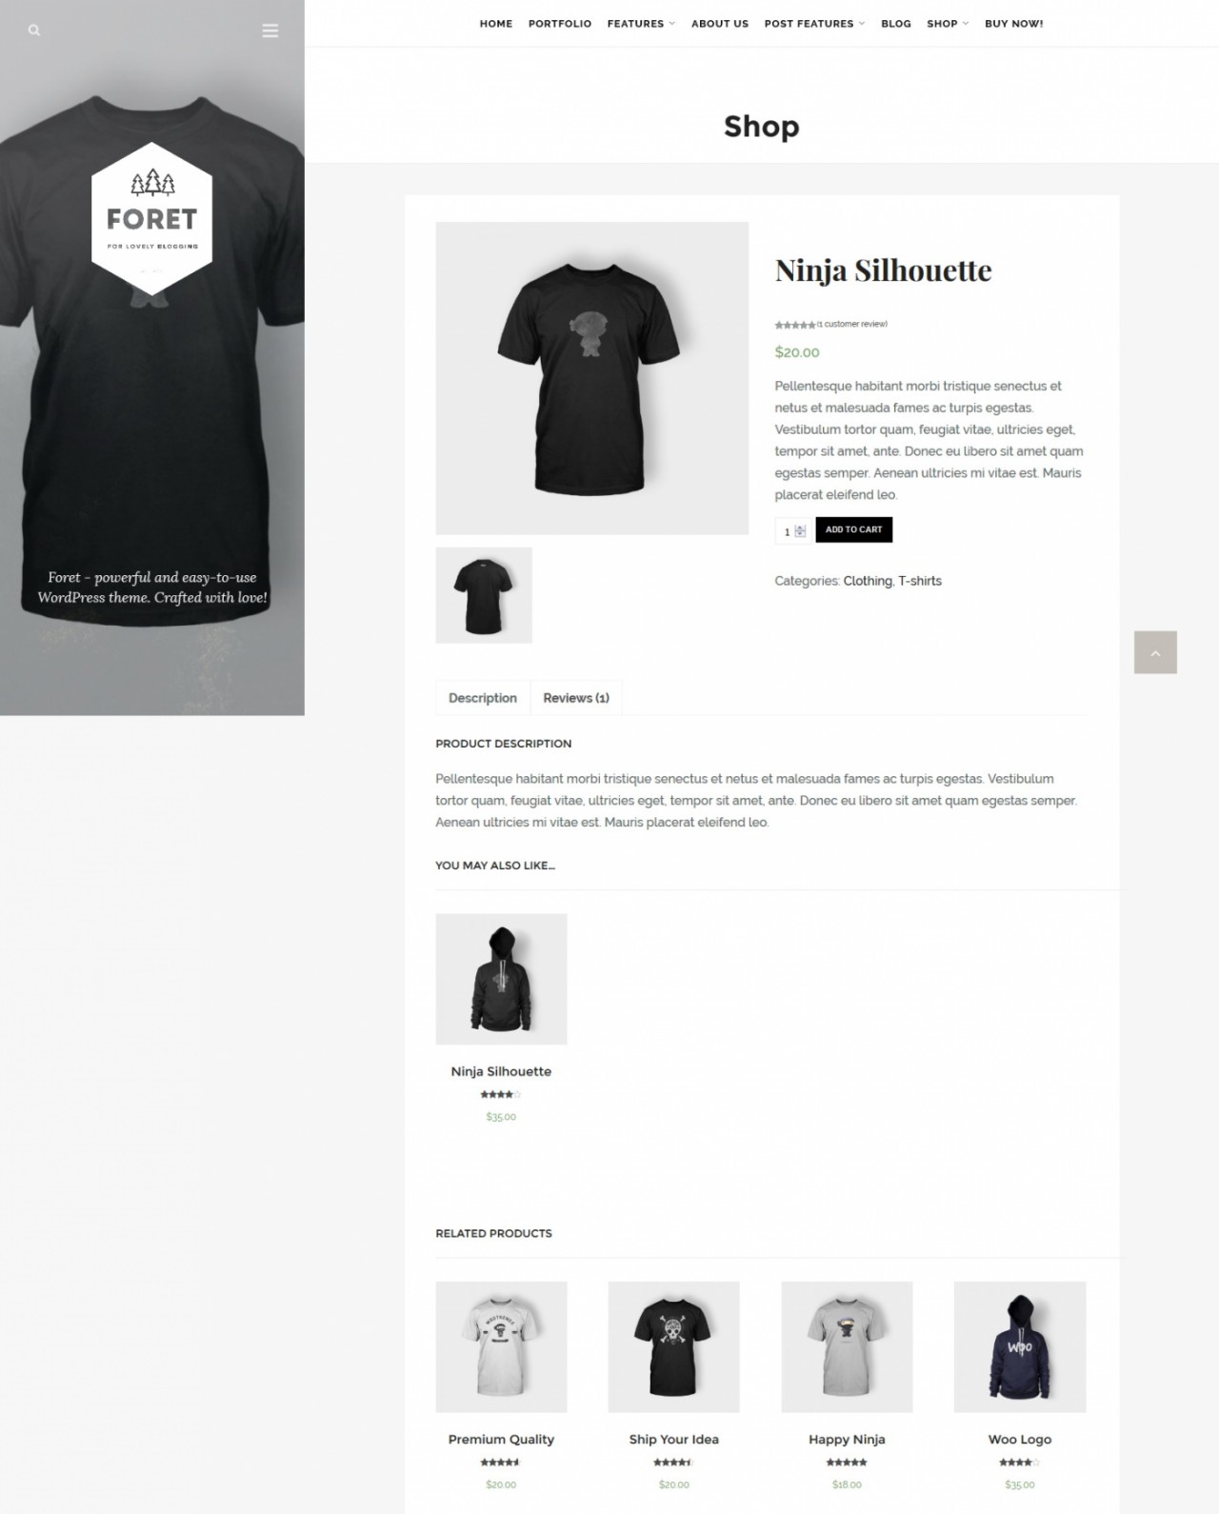The width and height of the screenshot is (1219, 1514).
Task: Open the T-shirts category link
Action: tap(920, 581)
